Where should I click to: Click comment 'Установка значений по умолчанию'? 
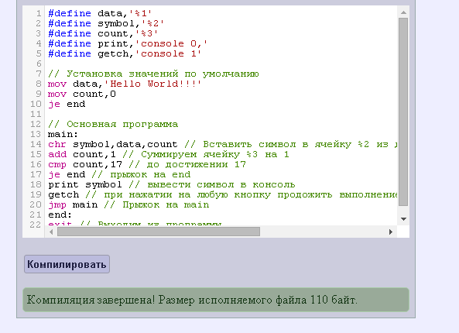pos(153,74)
